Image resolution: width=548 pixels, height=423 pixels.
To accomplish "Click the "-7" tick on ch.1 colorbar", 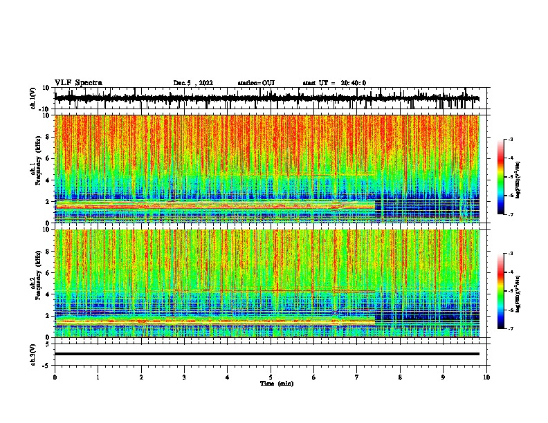I will [510, 214].
